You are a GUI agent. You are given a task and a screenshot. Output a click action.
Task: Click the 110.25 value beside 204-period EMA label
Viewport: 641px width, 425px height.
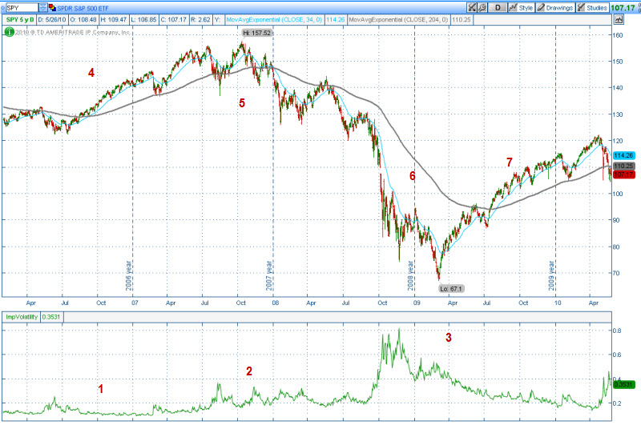click(462, 19)
